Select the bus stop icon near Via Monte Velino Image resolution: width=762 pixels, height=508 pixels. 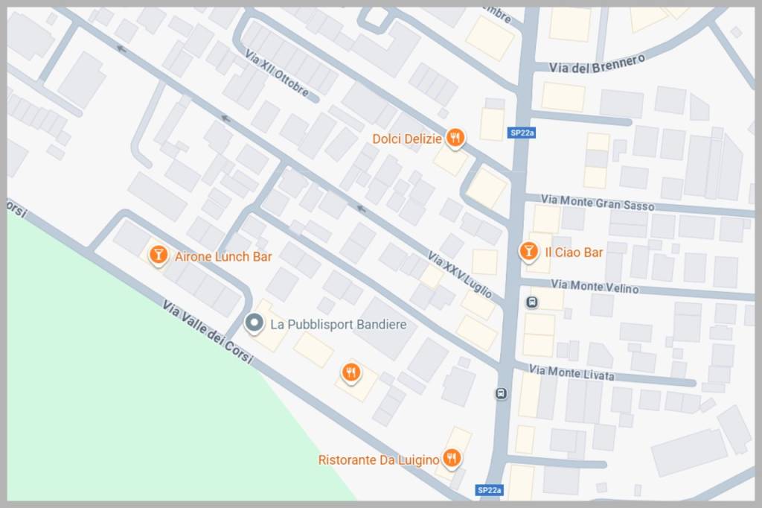(x=532, y=302)
